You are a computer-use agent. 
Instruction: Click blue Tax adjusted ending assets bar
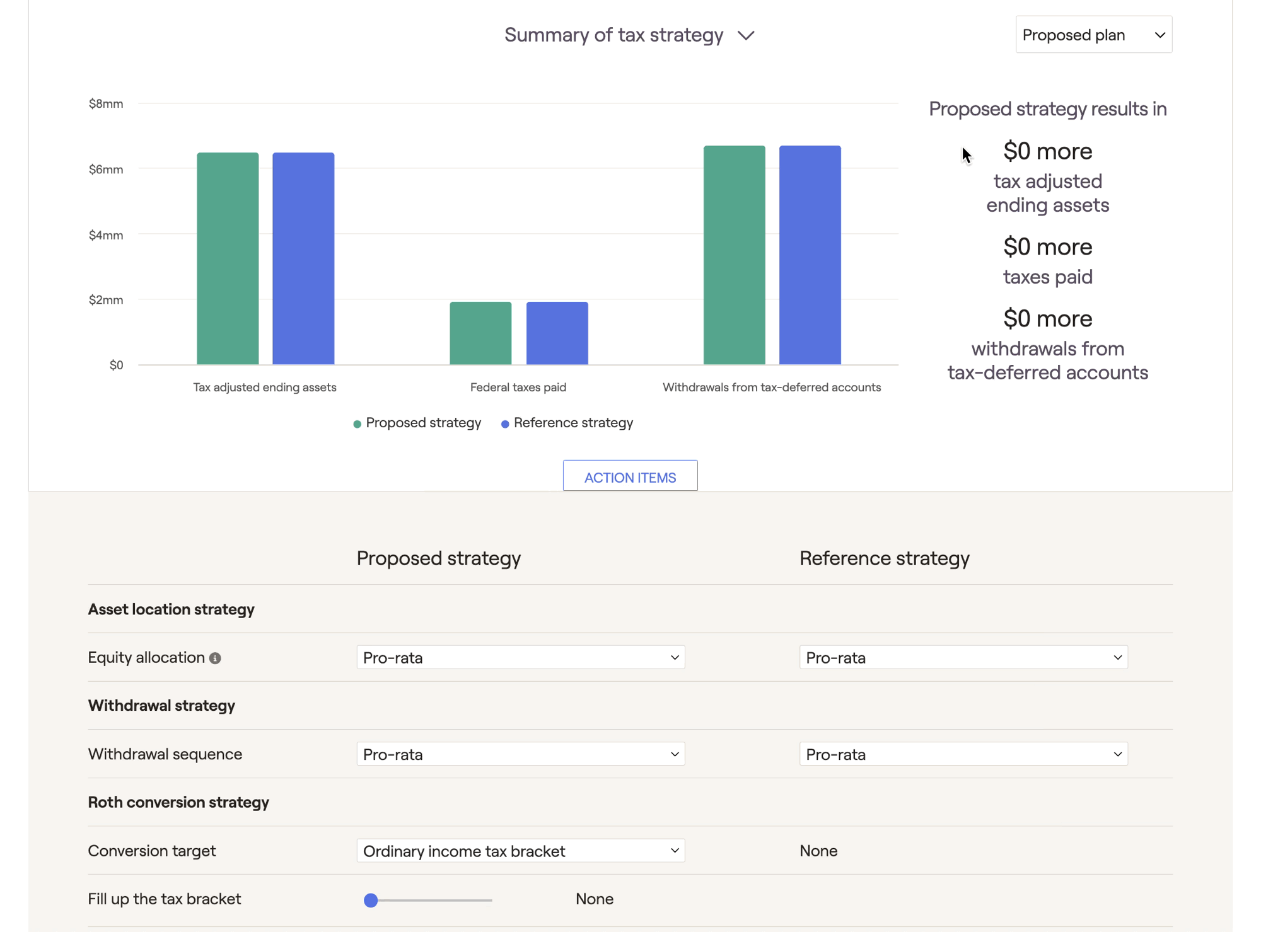[303, 258]
